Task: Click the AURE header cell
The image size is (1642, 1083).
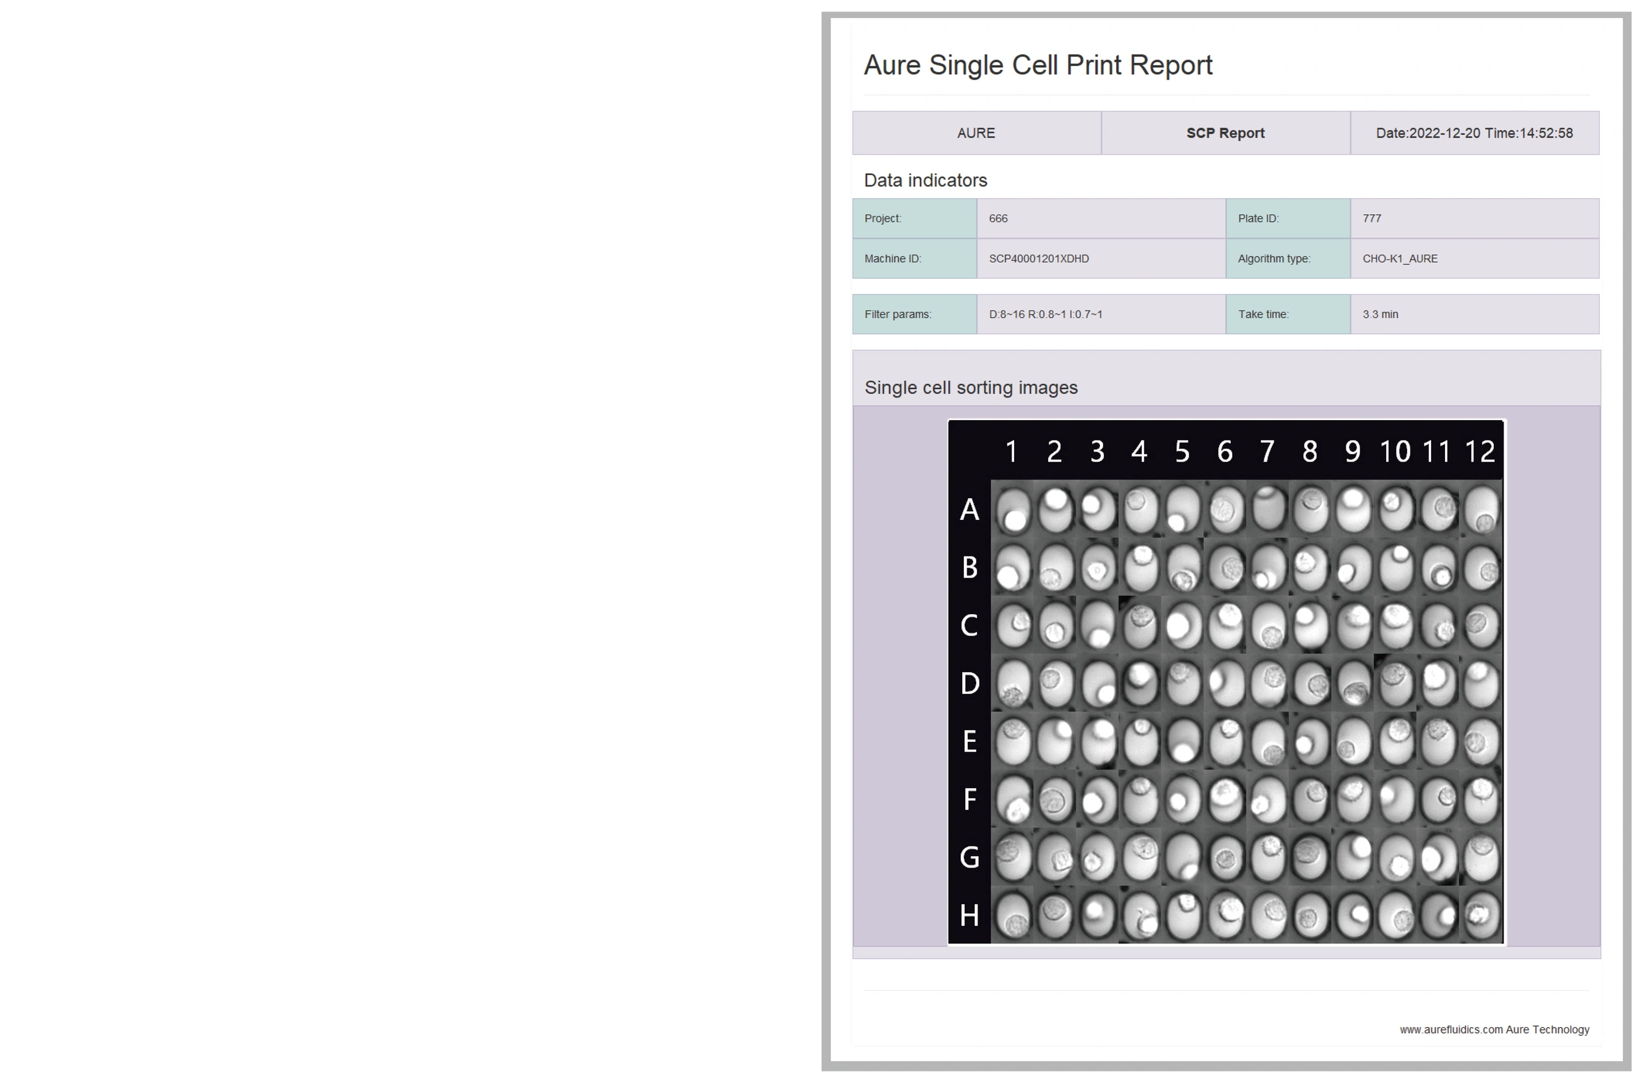Action: click(976, 133)
